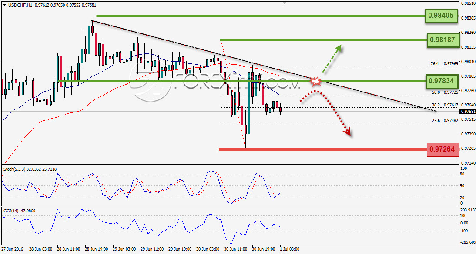
Task: Click price axis value 0.97640
Action: [x=468, y=105]
